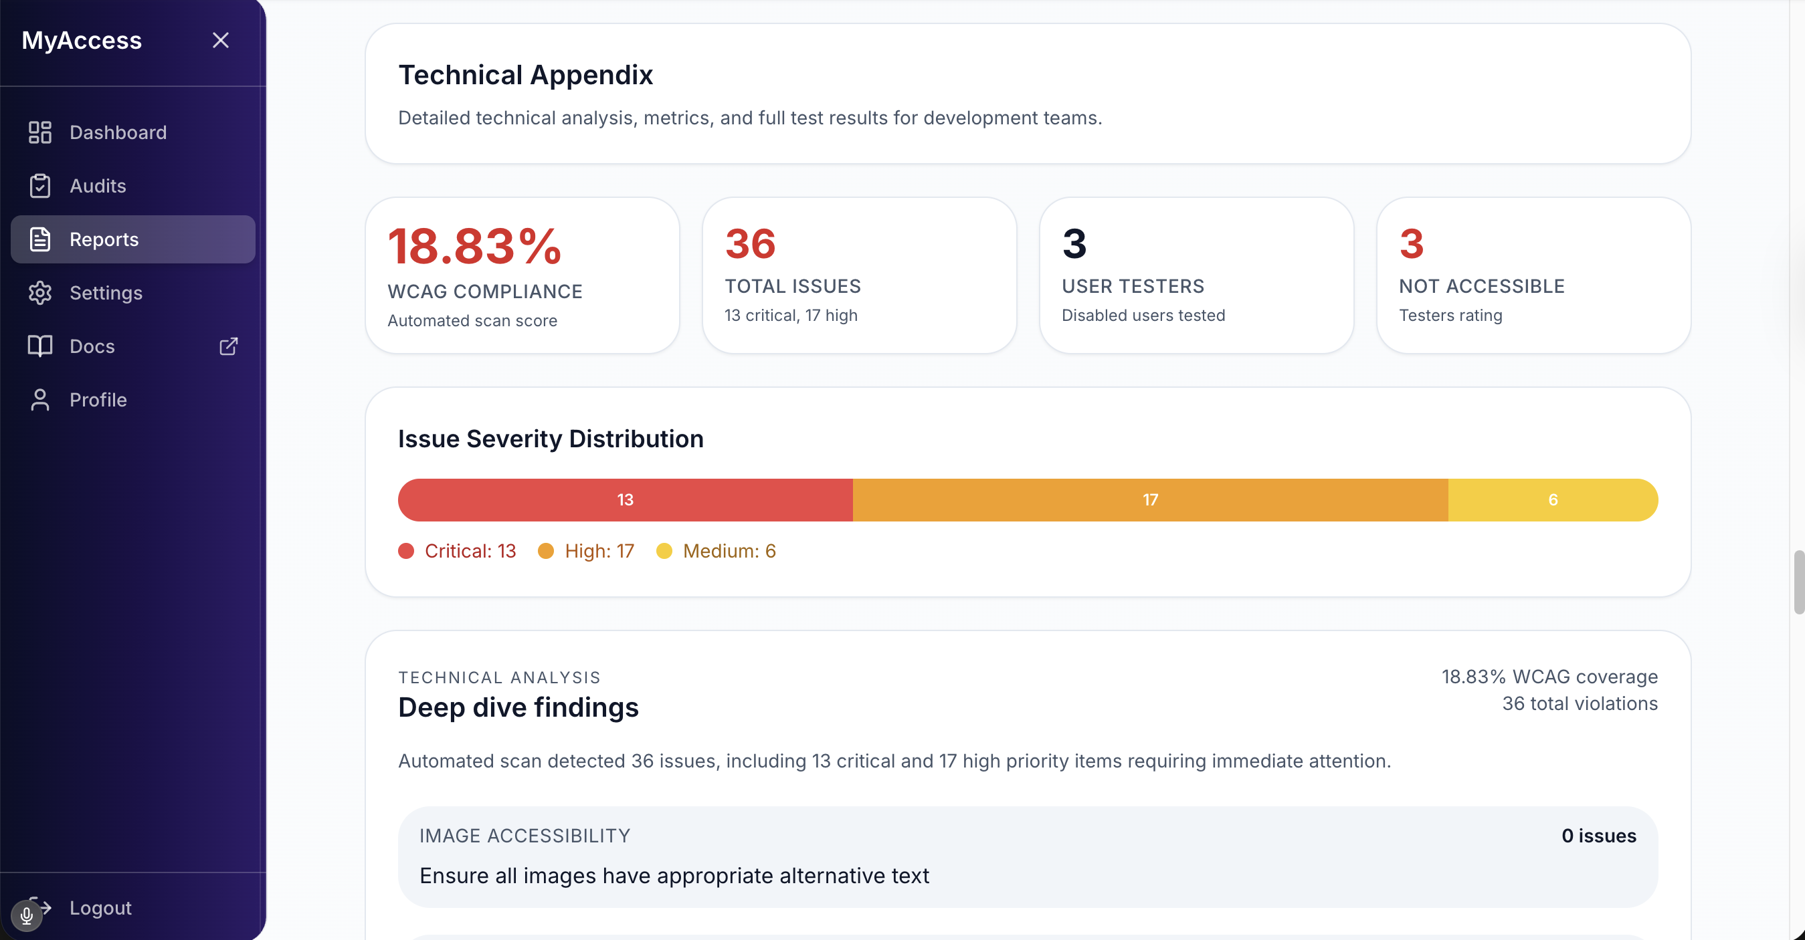Select the Audits clipboard icon
The height and width of the screenshot is (940, 1805).
(39, 186)
